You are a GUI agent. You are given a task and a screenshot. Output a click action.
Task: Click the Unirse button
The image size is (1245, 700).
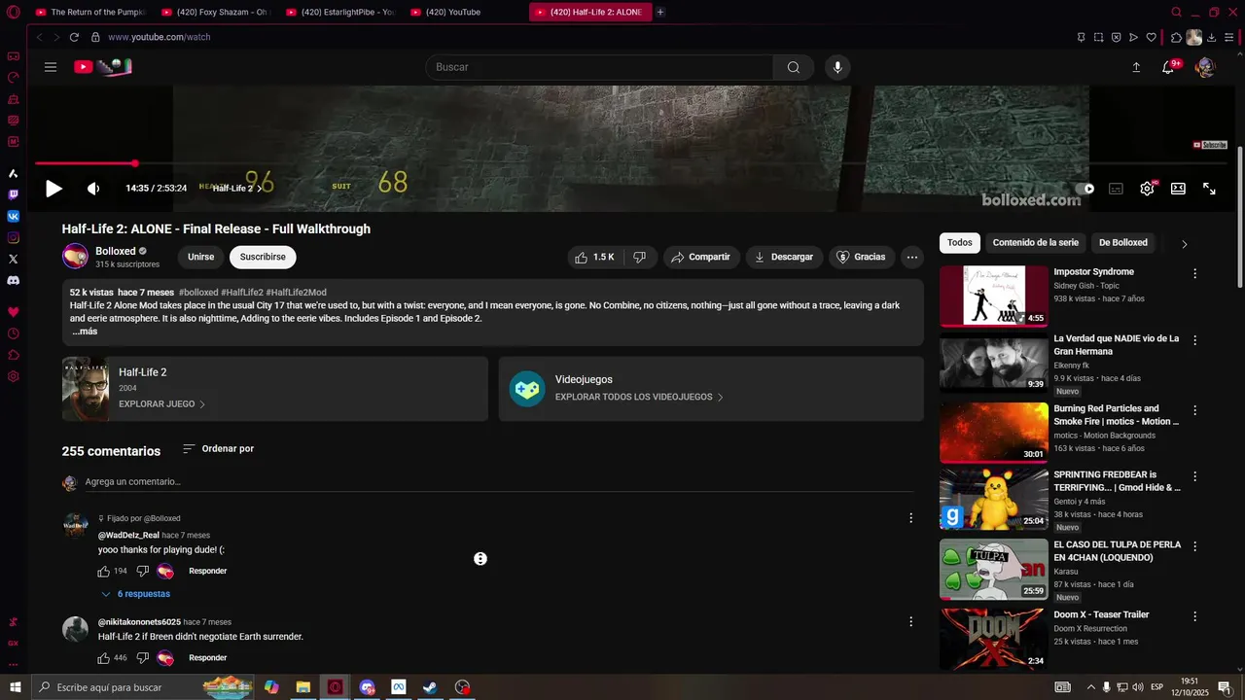(200, 257)
